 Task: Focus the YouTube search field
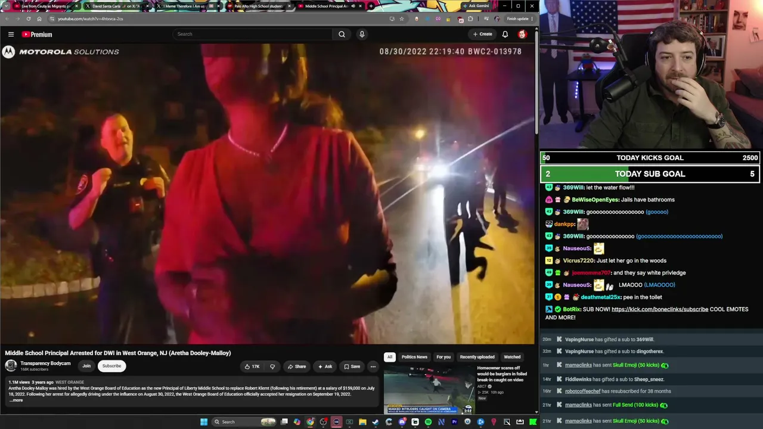[x=253, y=34]
